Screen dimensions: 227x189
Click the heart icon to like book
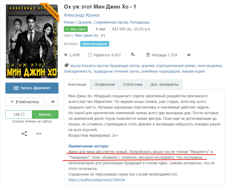click(x=90, y=55)
